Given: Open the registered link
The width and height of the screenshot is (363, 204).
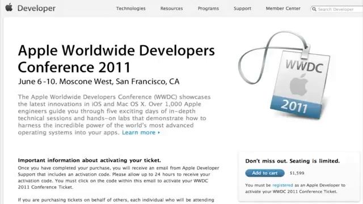Looking at the screenshot, I should [282, 185].
